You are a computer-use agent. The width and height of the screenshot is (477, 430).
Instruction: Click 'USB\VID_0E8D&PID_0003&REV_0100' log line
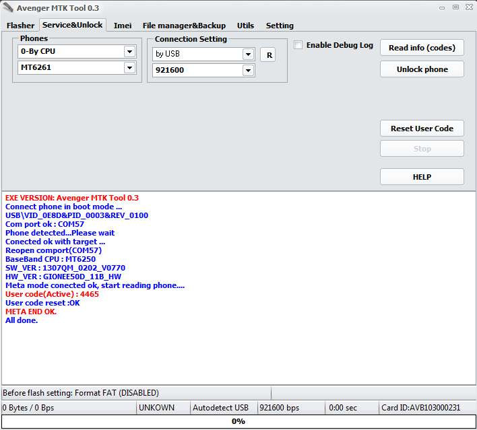[77, 215]
